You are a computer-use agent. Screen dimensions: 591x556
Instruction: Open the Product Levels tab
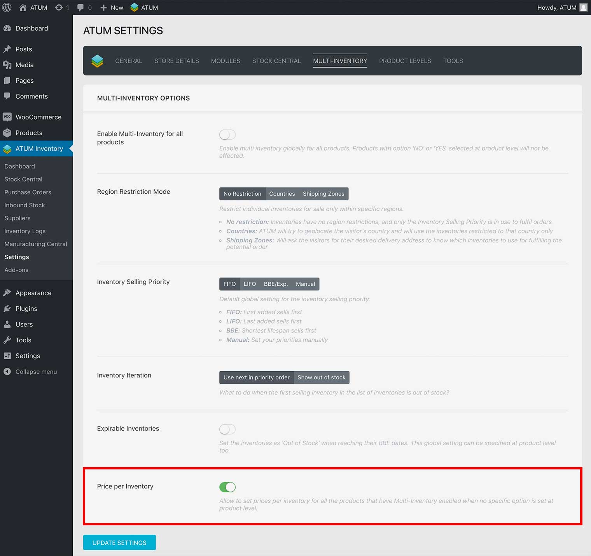[x=405, y=61]
